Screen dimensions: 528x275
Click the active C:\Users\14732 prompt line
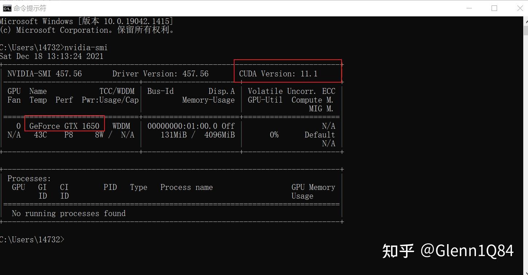point(32,239)
